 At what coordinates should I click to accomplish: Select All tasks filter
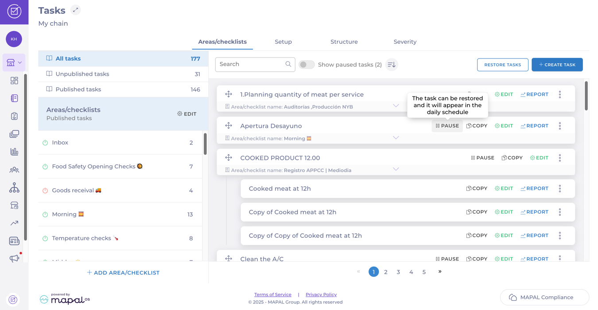pyautogui.click(x=123, y=58)
